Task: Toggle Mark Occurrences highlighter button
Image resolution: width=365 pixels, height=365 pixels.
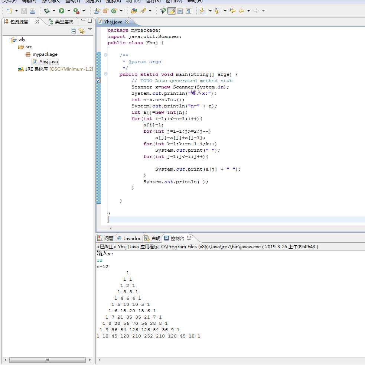Action: 172,11
